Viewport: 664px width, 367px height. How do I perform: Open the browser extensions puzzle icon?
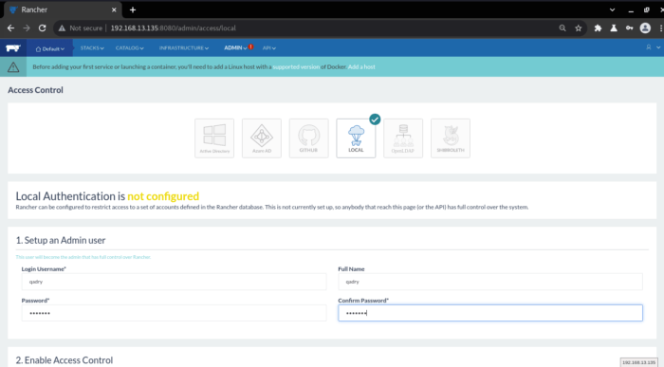point(598,28)
